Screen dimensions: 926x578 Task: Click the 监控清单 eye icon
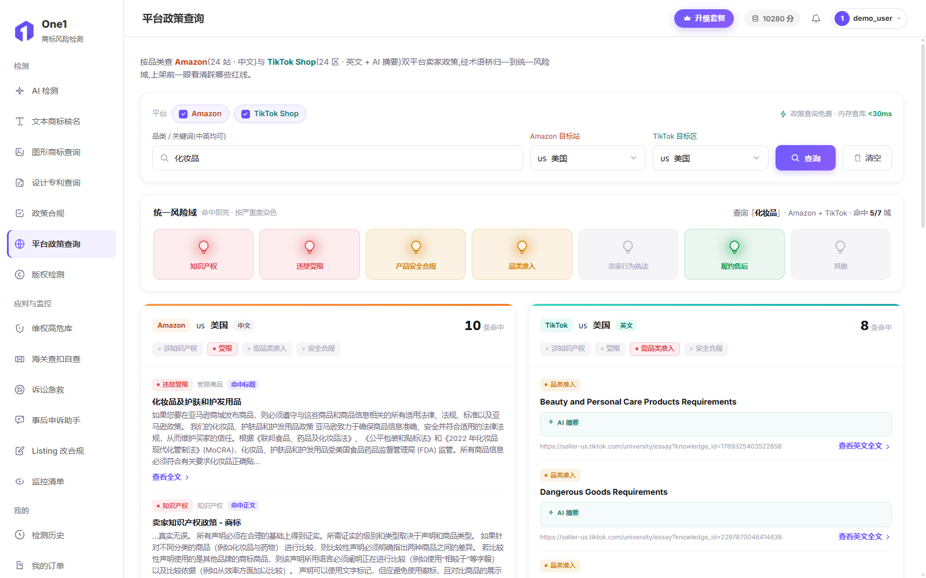tap(20, 481)
